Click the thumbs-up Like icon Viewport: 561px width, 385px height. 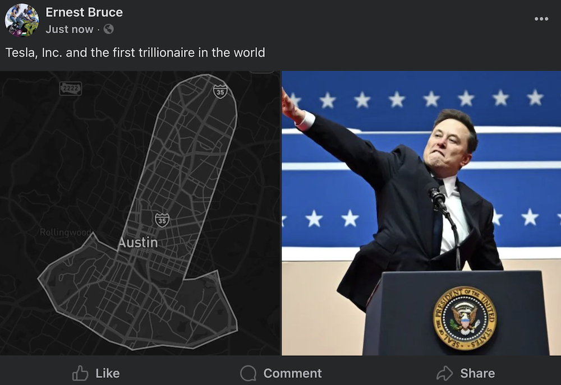tap(81, 373)
